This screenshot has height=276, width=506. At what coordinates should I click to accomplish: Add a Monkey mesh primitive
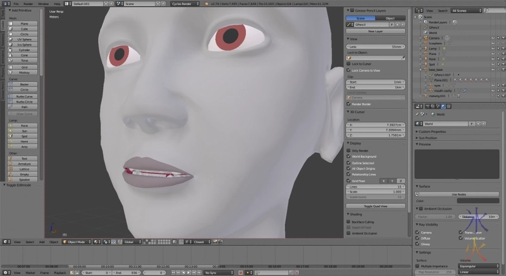[x=25, y=72]
